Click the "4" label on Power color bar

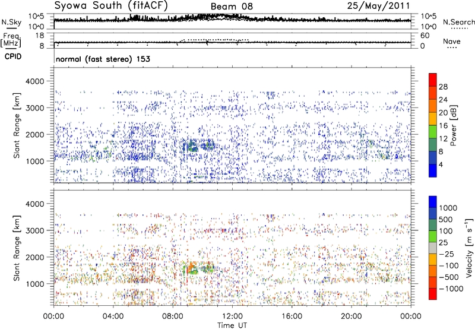(x=441, y=164)
